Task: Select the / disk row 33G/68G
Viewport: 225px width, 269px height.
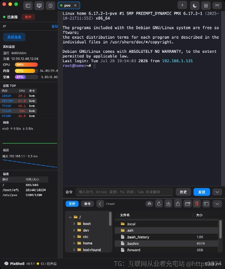Action: 25,185
